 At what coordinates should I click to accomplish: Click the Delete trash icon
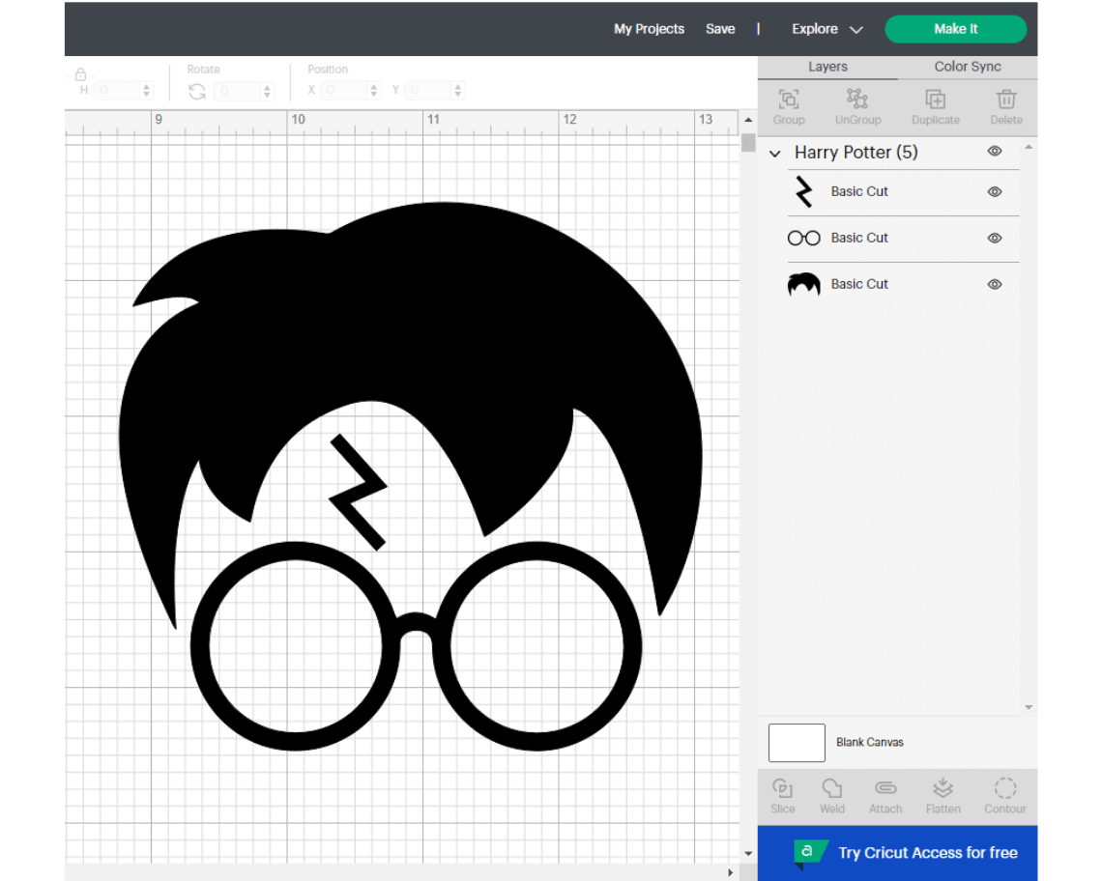[x=1006, y=99]
